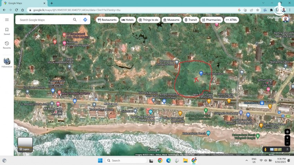The width and height of the screenshot is (294, 165).
Task: Filter by Things to do chip
Action: 149,20
